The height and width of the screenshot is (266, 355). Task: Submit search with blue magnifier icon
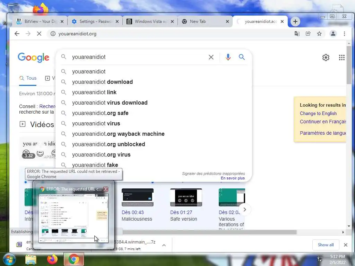242,57
